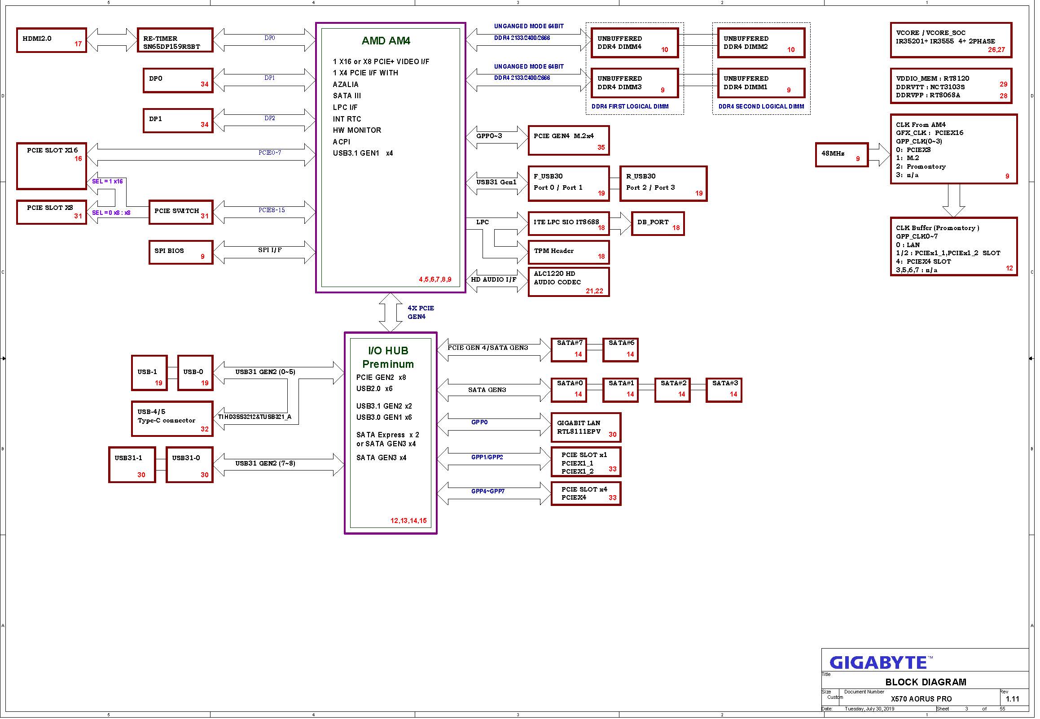Click the X570 AORUS PRO document number
Viewport: 1040px width, 719px height.
[922, 700]
